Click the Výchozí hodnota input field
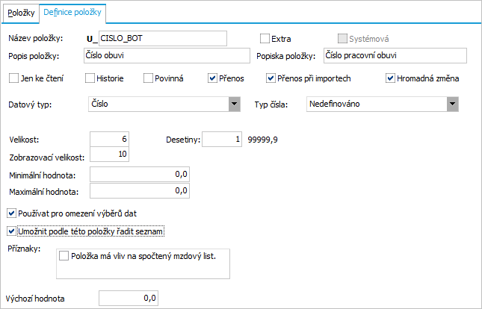 129,299
